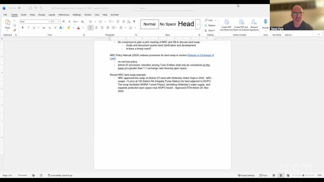Screen dimensions: 324x182
Task: Toggle Italic formatting button
Action: (x=28, y=28)
